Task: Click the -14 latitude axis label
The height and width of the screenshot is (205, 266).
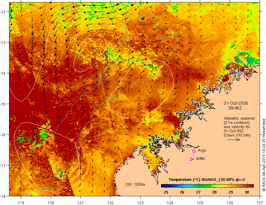Action: 3,73
